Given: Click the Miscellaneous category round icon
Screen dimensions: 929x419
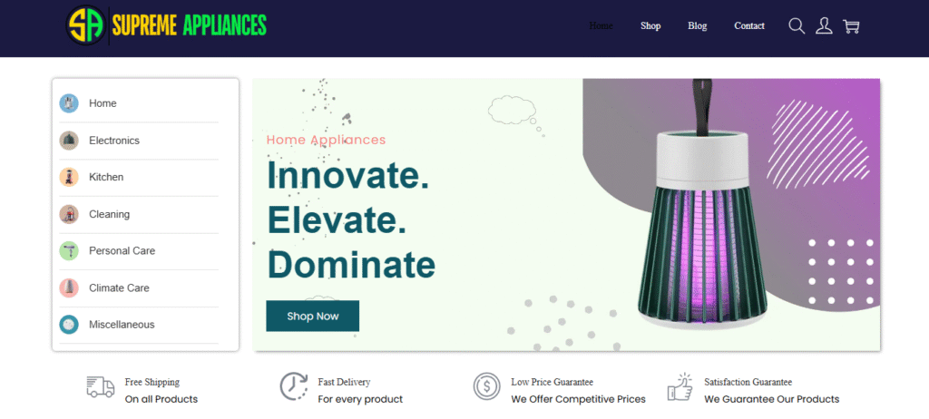Looking at the screenshot, I should (69, 325).
